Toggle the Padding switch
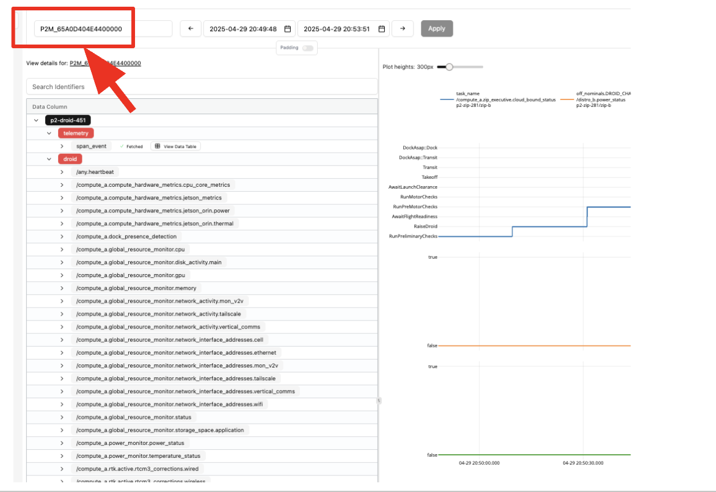Screen dimensions: 716x492 (x=309, y=48)
